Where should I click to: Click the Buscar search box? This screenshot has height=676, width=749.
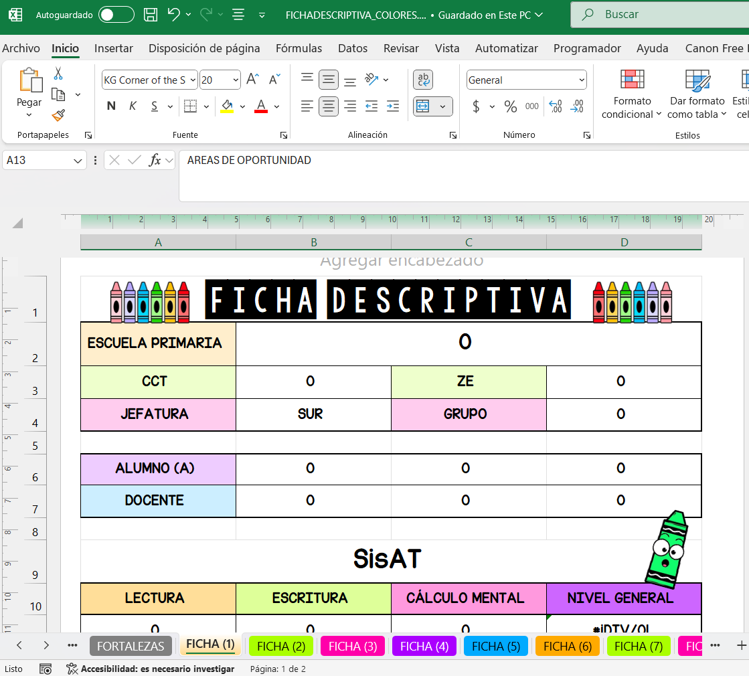pos(660,14)
